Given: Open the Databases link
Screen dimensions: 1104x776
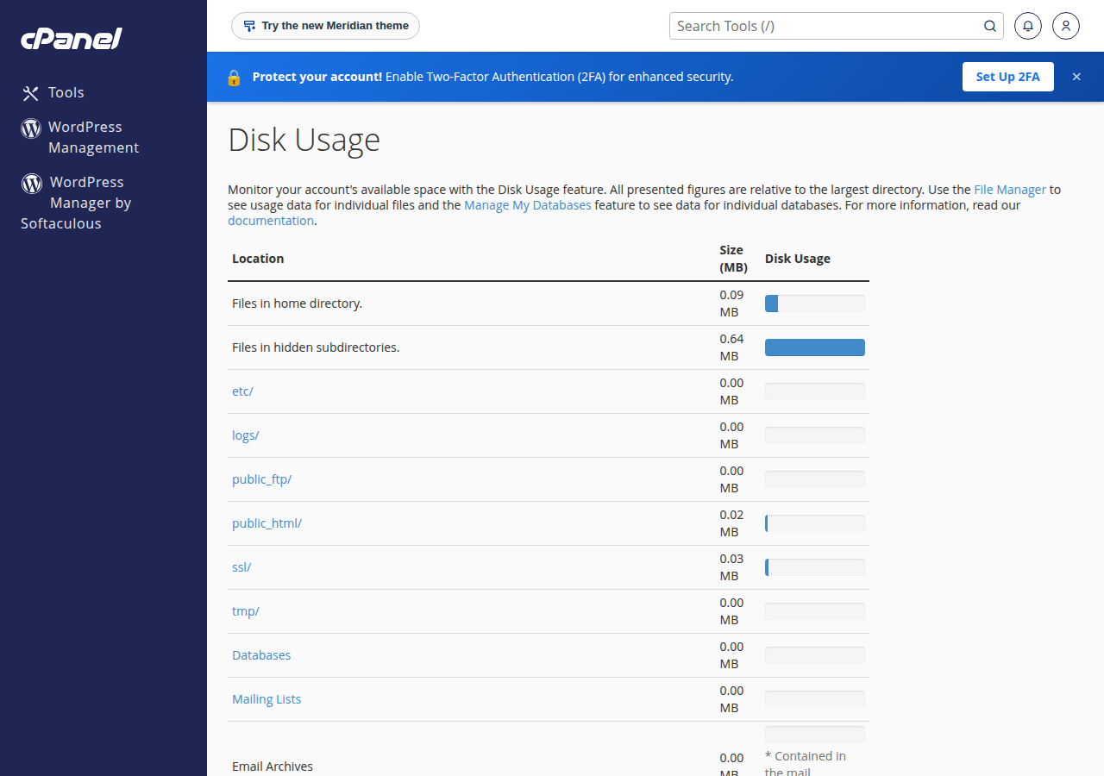Looking at the screenshot, I should 261,655.
